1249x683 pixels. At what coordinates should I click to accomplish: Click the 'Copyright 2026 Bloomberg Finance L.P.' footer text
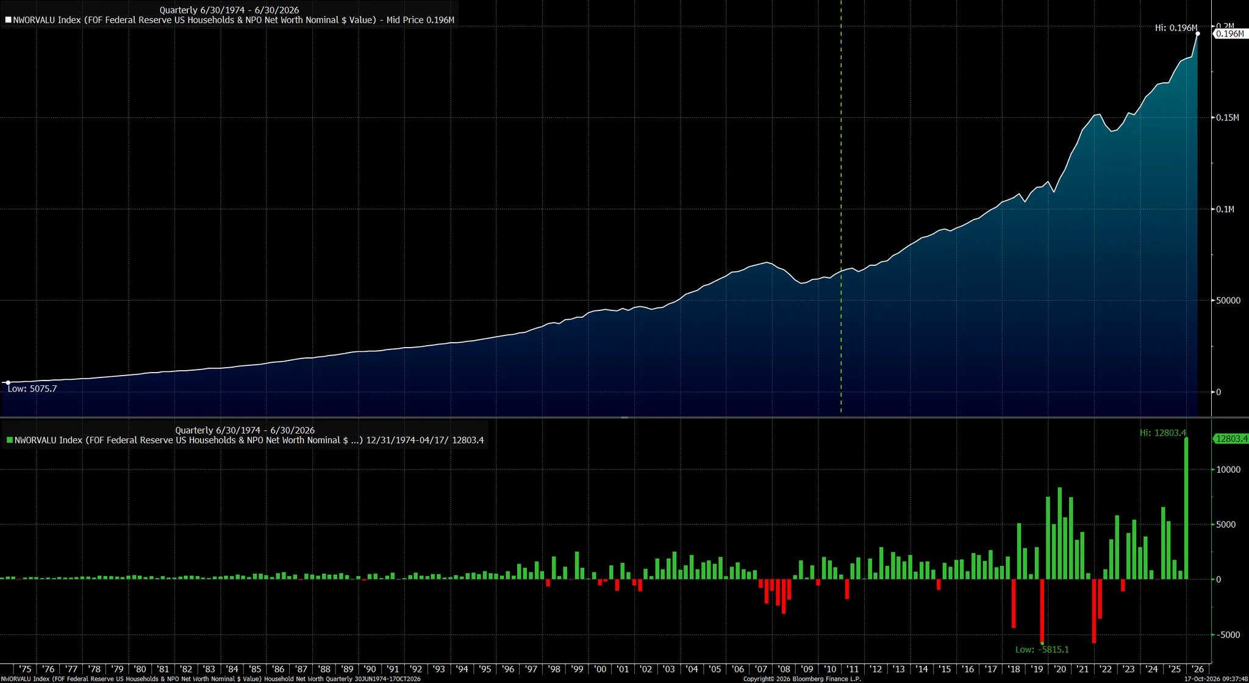tap(802, 679)
